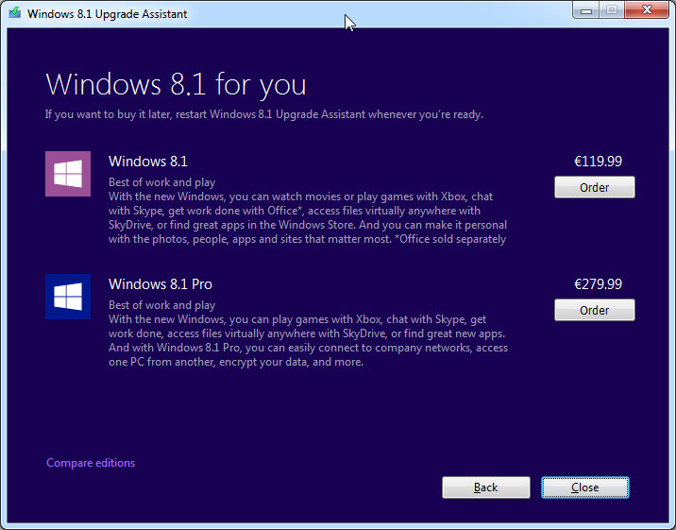
Task: Click the 'If you want to buy it later' subtitle
Action: (263, 114)
